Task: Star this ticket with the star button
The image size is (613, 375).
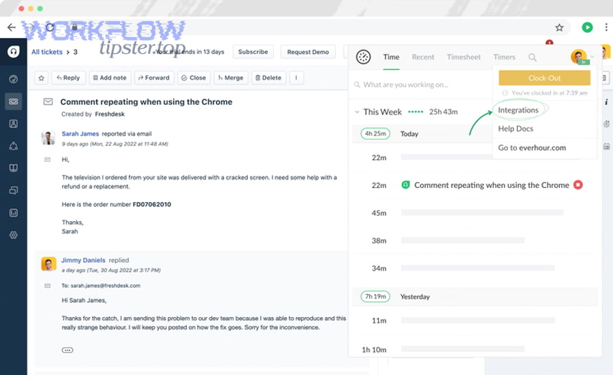Action: pyautogui.click(x=42, y=78)
